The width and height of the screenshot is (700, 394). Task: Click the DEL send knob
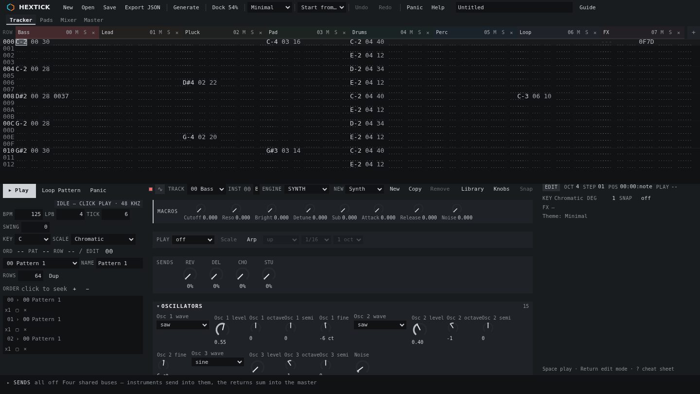[216, 275]
